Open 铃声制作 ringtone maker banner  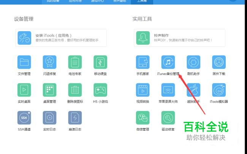tap(179, 38)
